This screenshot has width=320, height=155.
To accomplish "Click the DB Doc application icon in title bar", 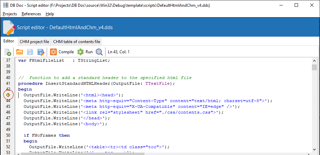I will point(6,5).
